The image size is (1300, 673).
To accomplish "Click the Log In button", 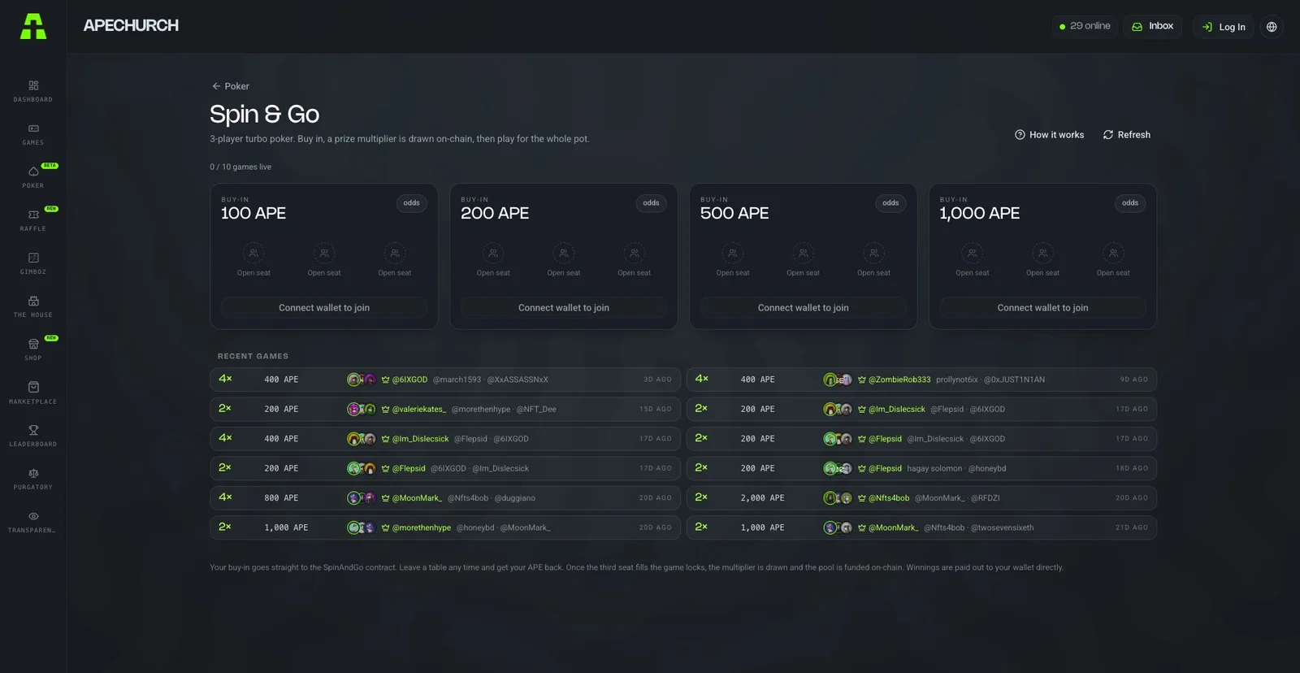I will pos(1224,27).
